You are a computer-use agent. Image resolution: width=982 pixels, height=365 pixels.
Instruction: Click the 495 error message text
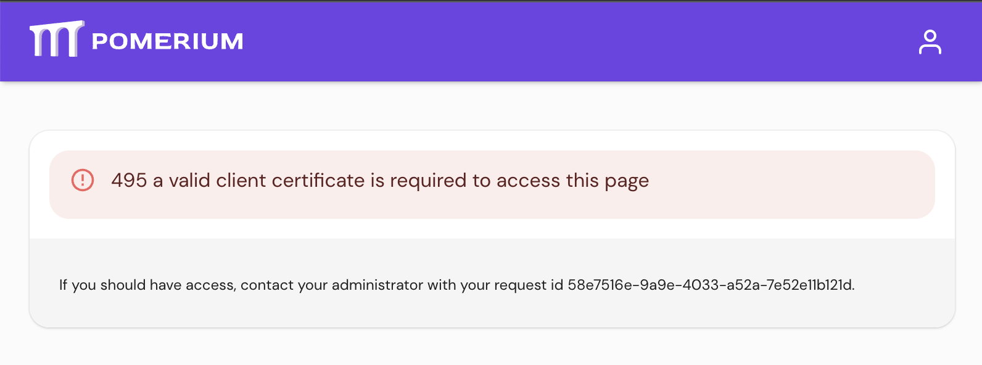tap(380, 180)
